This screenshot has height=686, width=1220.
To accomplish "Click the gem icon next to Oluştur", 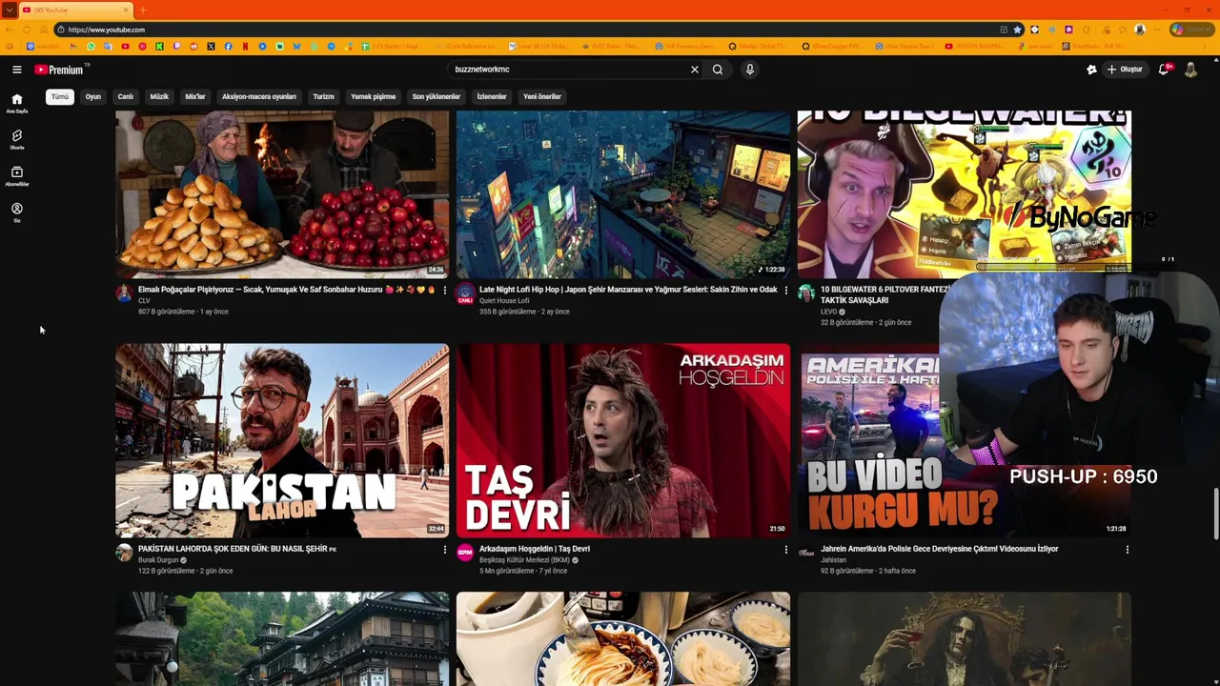I will (x=1091, y=70).
